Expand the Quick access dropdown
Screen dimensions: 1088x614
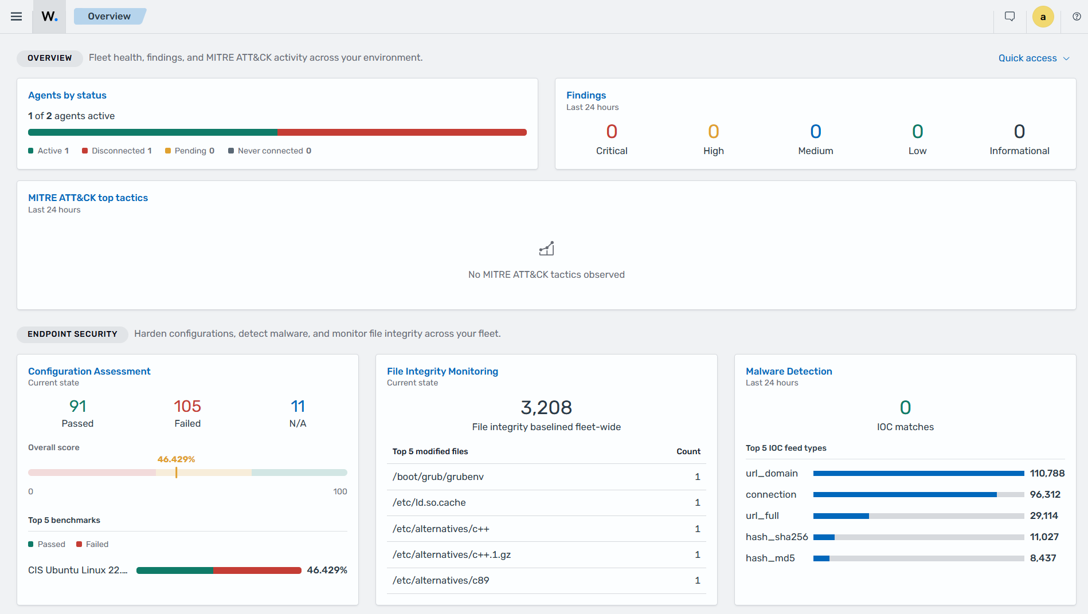point(1034,58)
